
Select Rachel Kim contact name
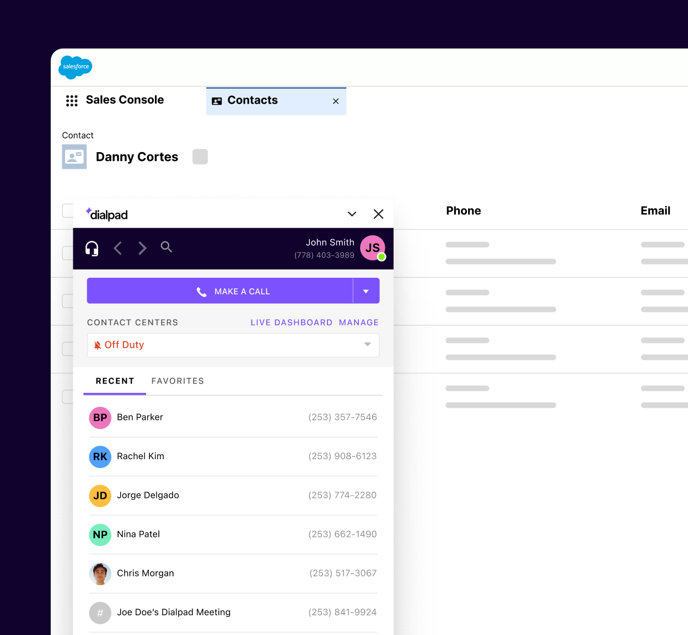(x=141, y=456)
